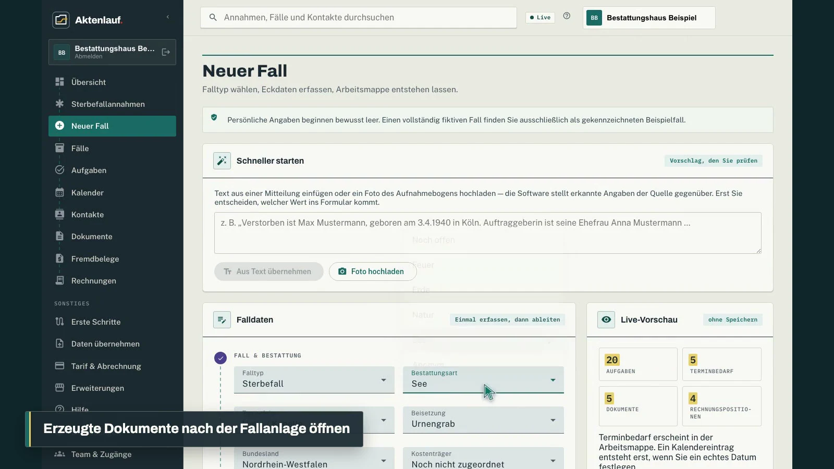Click the Live status badge
834x469 pixels.
(x=540, y=17)
